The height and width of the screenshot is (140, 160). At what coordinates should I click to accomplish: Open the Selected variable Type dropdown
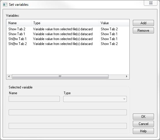(x=95, y=99)
